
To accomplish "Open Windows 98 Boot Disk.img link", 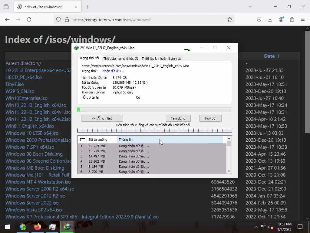I will (x=34, y=154).
